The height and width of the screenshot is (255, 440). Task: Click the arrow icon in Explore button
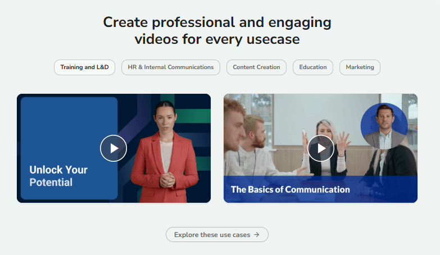point(257,235)
